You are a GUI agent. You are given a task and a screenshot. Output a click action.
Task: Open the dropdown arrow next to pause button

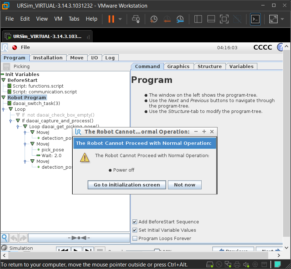coord(120,19)
